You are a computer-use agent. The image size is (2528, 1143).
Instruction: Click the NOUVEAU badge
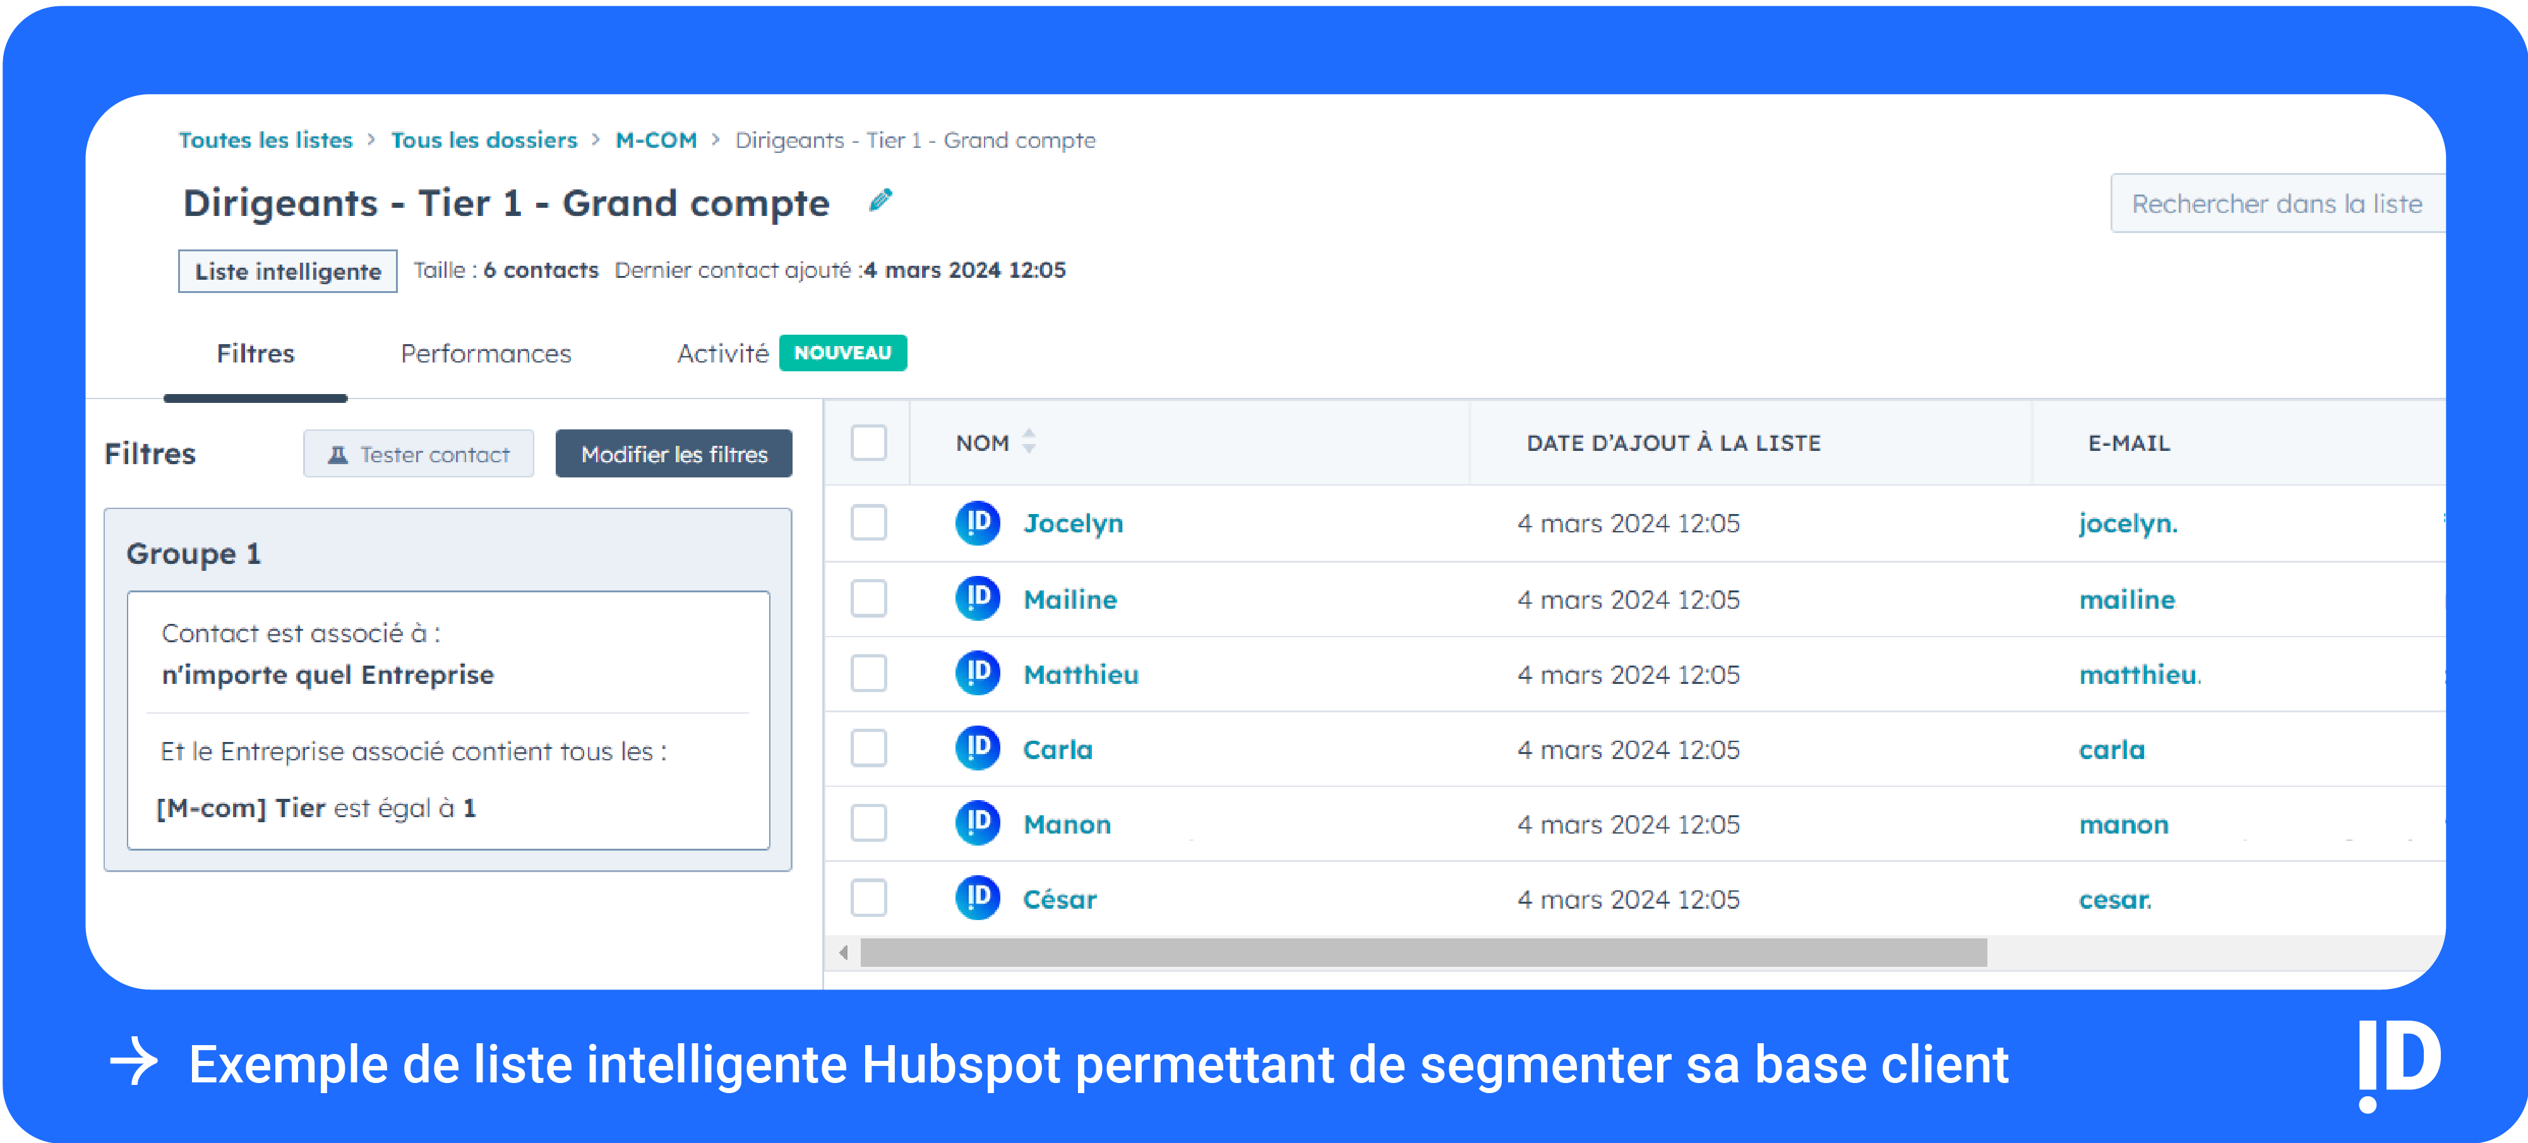[x=842, y=352]
